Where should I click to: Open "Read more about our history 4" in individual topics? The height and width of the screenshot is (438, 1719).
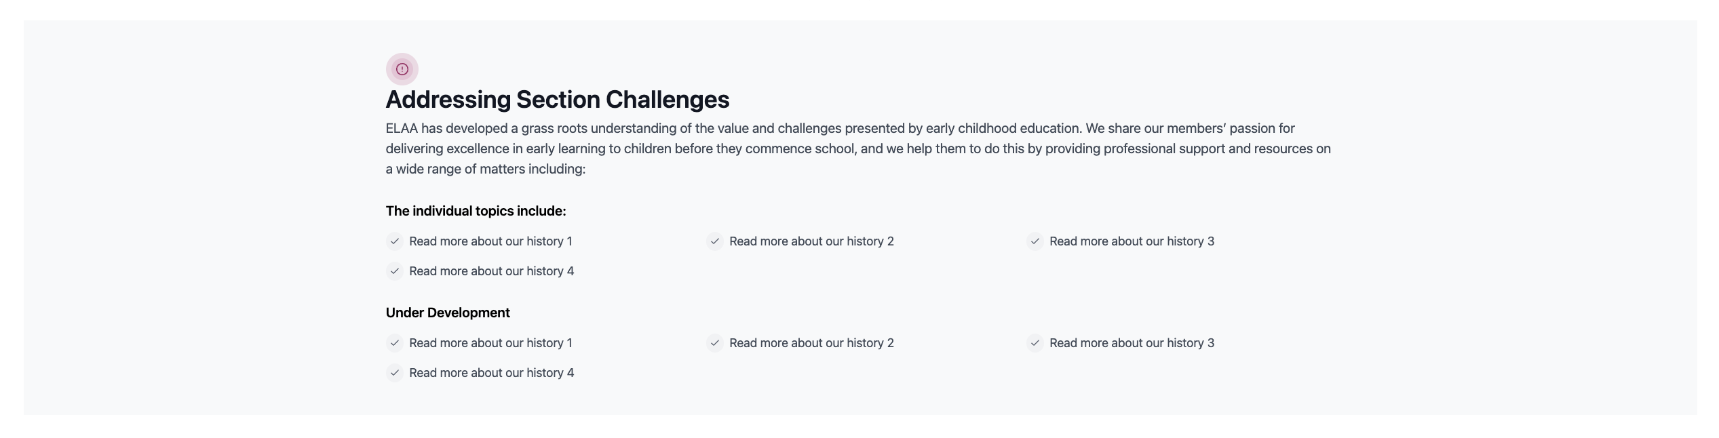coord(491,271)
